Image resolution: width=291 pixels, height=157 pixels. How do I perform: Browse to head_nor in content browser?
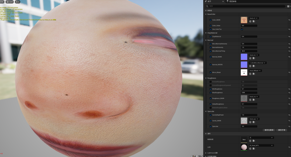[x=254, y=58]
